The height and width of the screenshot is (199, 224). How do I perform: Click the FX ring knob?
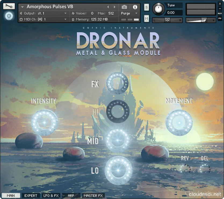pyautogui.click(x=118, y=83)
